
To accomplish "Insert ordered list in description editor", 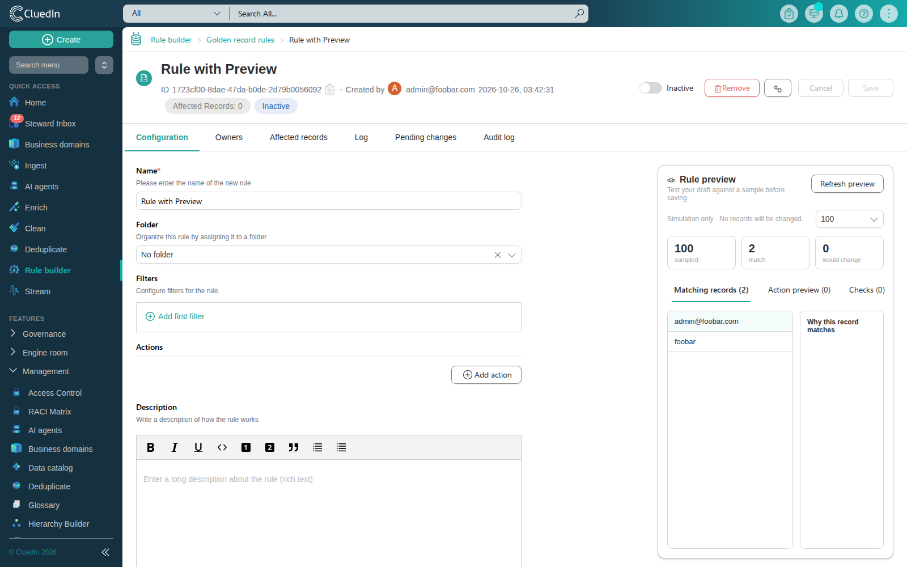I will tap(317, 447).
